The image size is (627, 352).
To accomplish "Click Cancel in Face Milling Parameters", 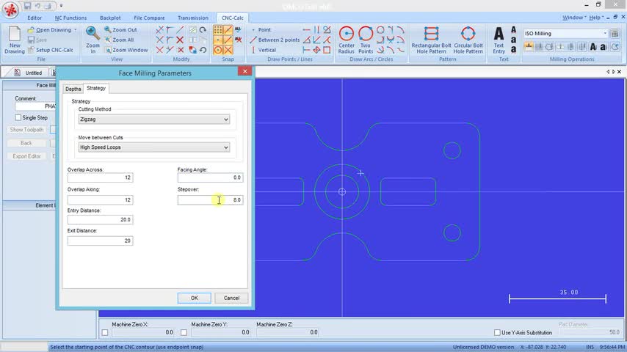I will pyautogui.click(x=231, y=298).
